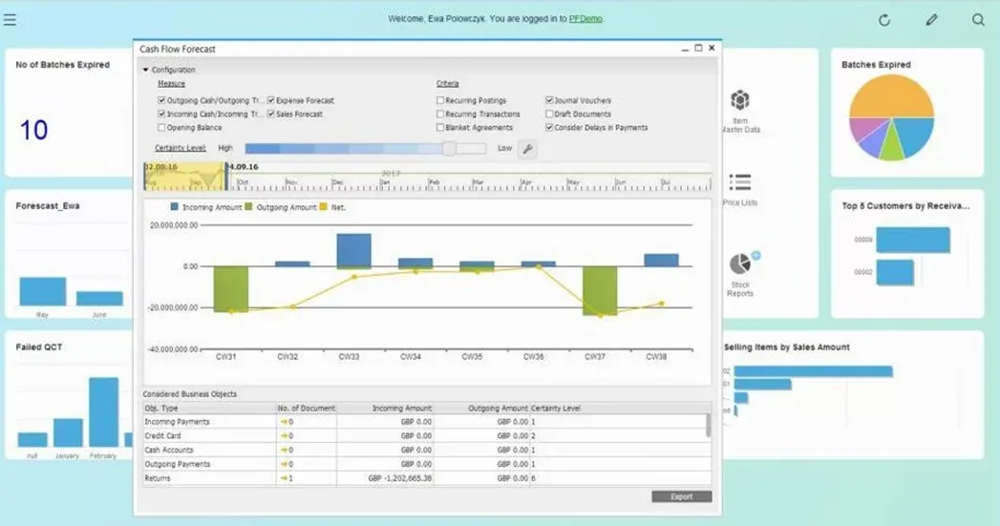
Task: Enable the Opening Balance checkbox
Action: (161, 127)
